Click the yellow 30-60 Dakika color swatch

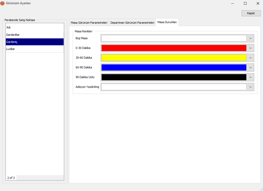pyautogui.click(x=174, y=58)
